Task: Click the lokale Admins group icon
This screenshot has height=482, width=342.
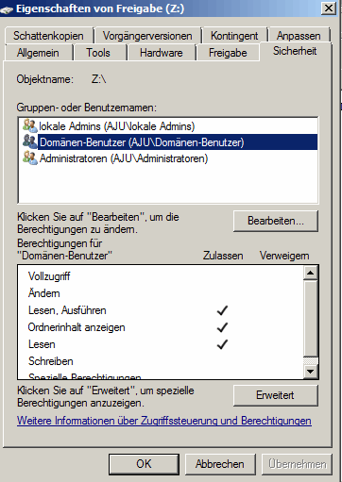Action: tap(30, 125)
